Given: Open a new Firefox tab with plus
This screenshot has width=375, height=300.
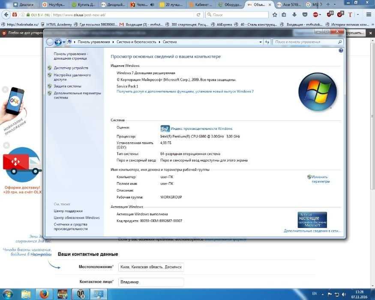Looking at the screenshot, I should tap(328, 4).
